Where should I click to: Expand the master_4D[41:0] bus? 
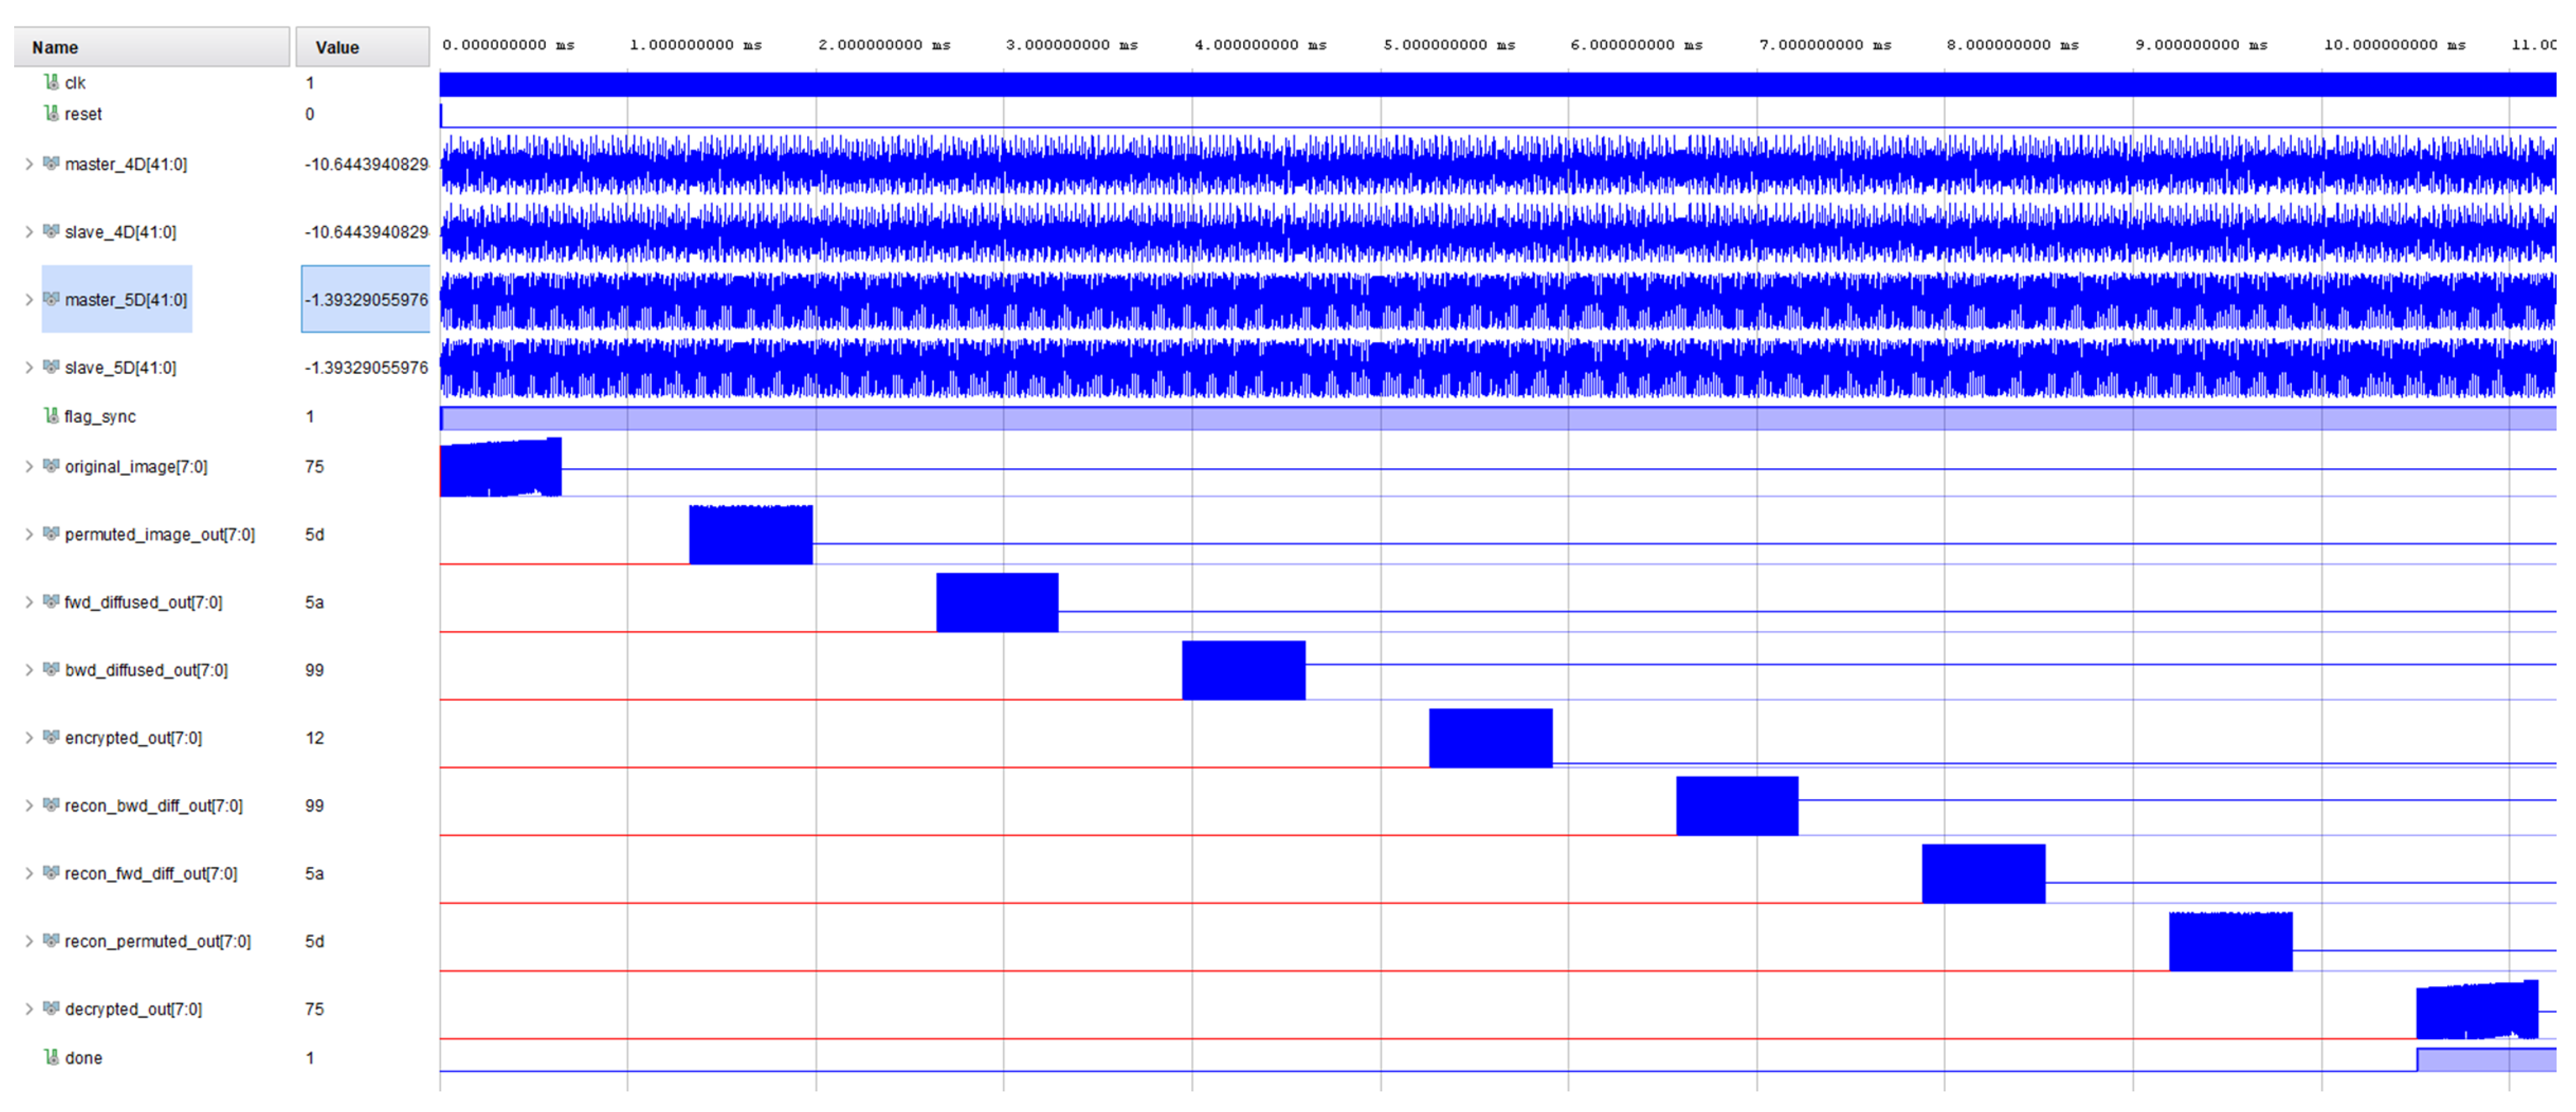29,164
